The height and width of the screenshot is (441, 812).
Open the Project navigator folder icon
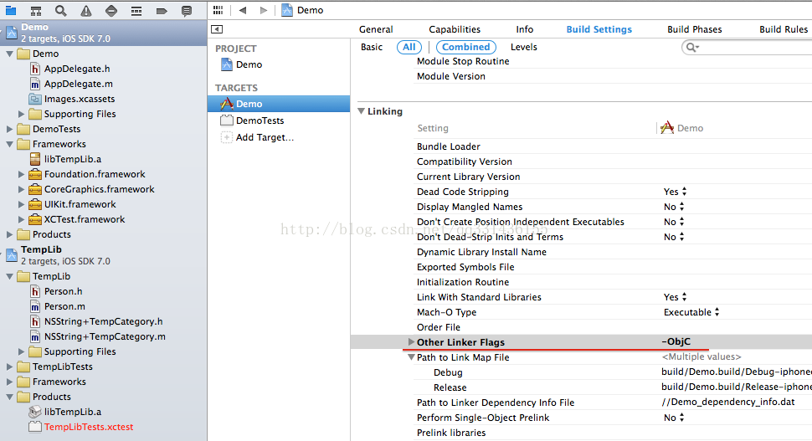(10, 10)
